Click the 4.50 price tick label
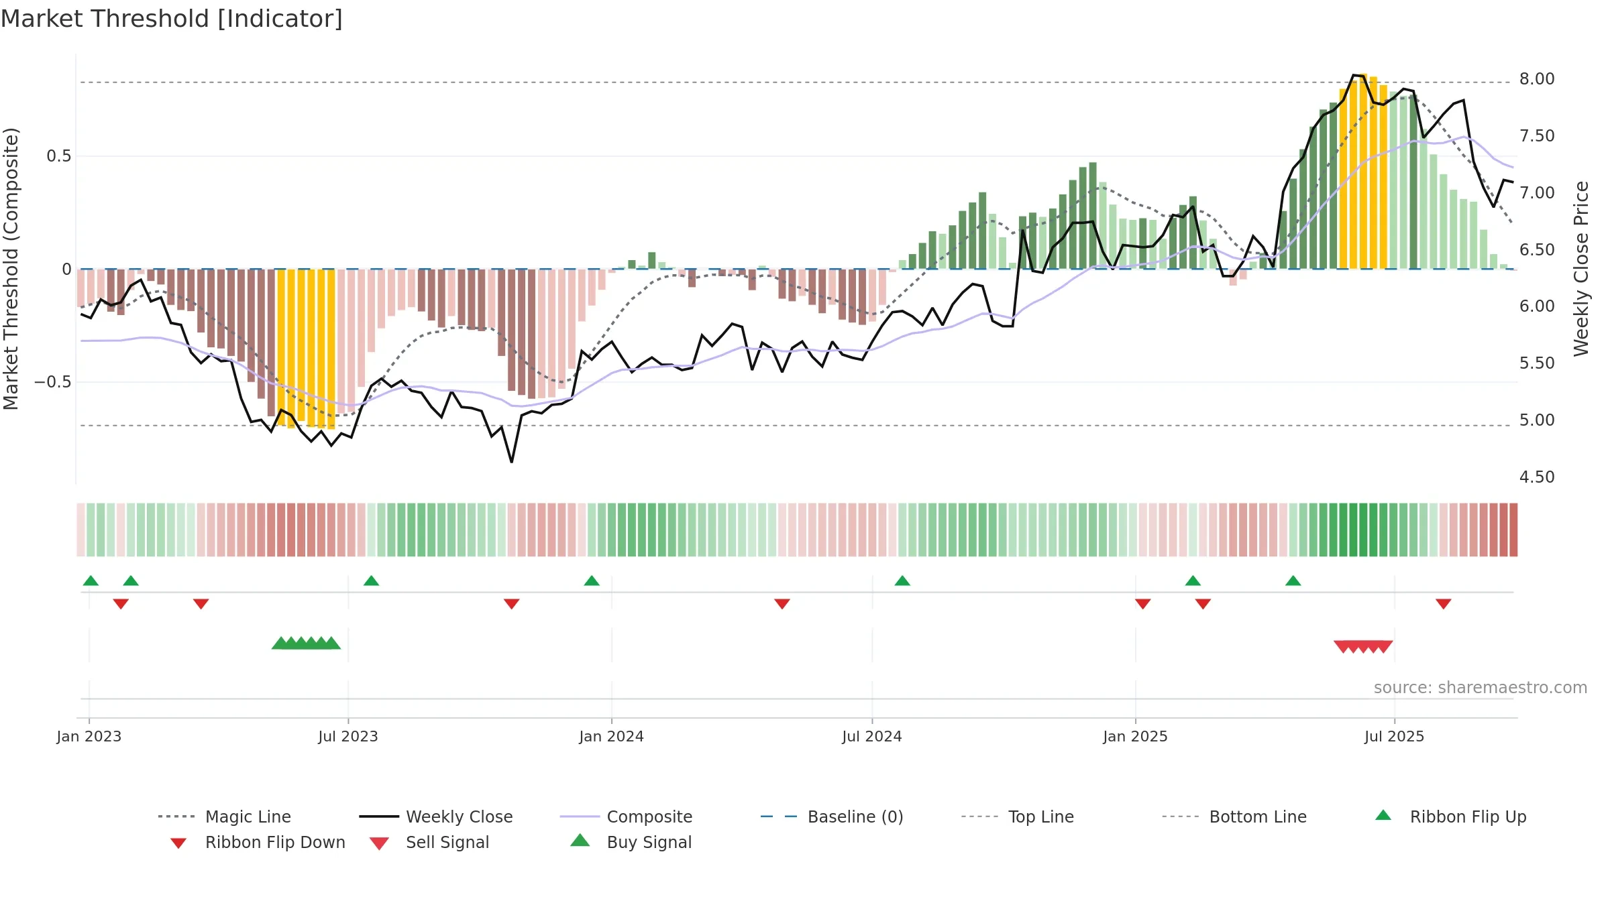Image resolution: width=1610 pixels, height=905 pixels. pyautogui.click(x=1537, y=477)
